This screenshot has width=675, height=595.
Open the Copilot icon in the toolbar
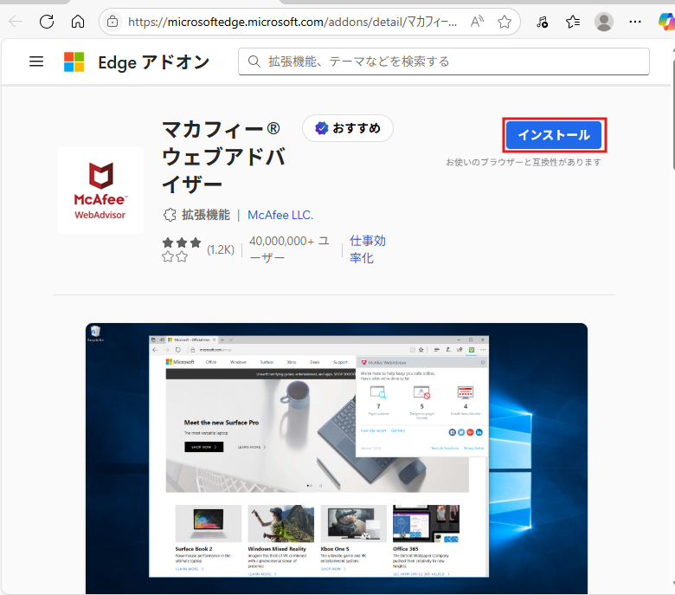pos(666,21)
